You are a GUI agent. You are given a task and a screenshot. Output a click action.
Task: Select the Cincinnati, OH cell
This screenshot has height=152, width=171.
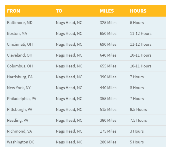pos(20,44)
